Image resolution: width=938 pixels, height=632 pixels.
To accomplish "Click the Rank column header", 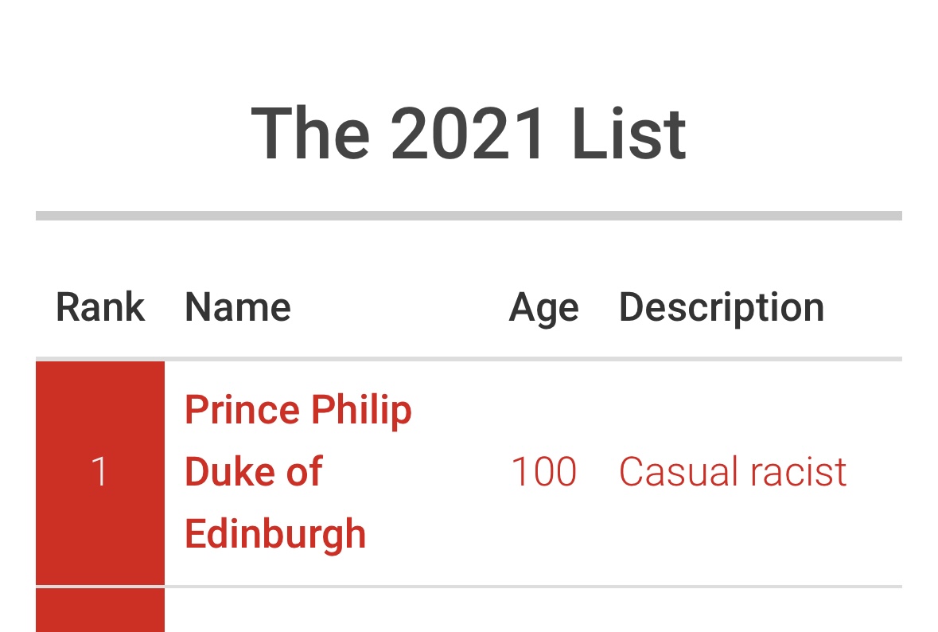I will [100, 307].
